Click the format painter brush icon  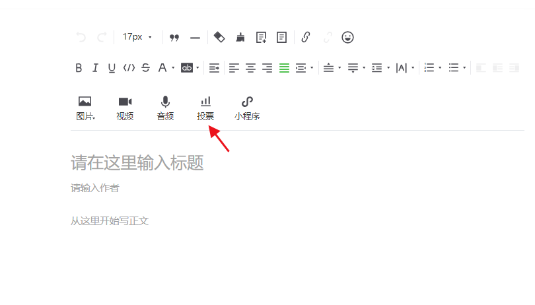(240, 38)
